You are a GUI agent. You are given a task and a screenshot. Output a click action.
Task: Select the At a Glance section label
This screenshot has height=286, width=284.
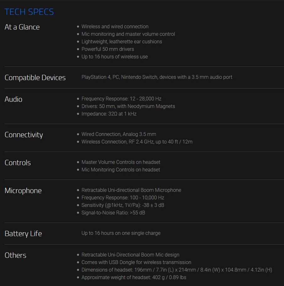[22, 27]
